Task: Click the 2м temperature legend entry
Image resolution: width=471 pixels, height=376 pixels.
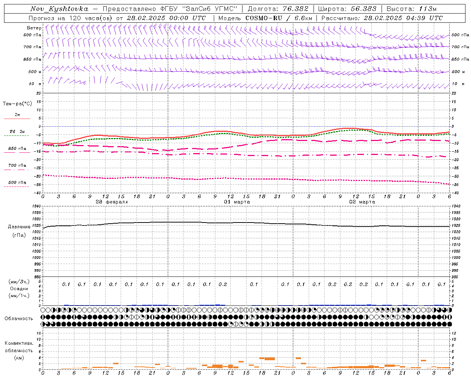Action: 17,115
